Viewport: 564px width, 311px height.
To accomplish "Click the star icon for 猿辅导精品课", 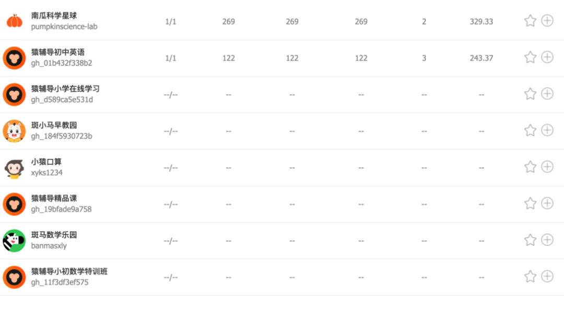I will (530, 204).
